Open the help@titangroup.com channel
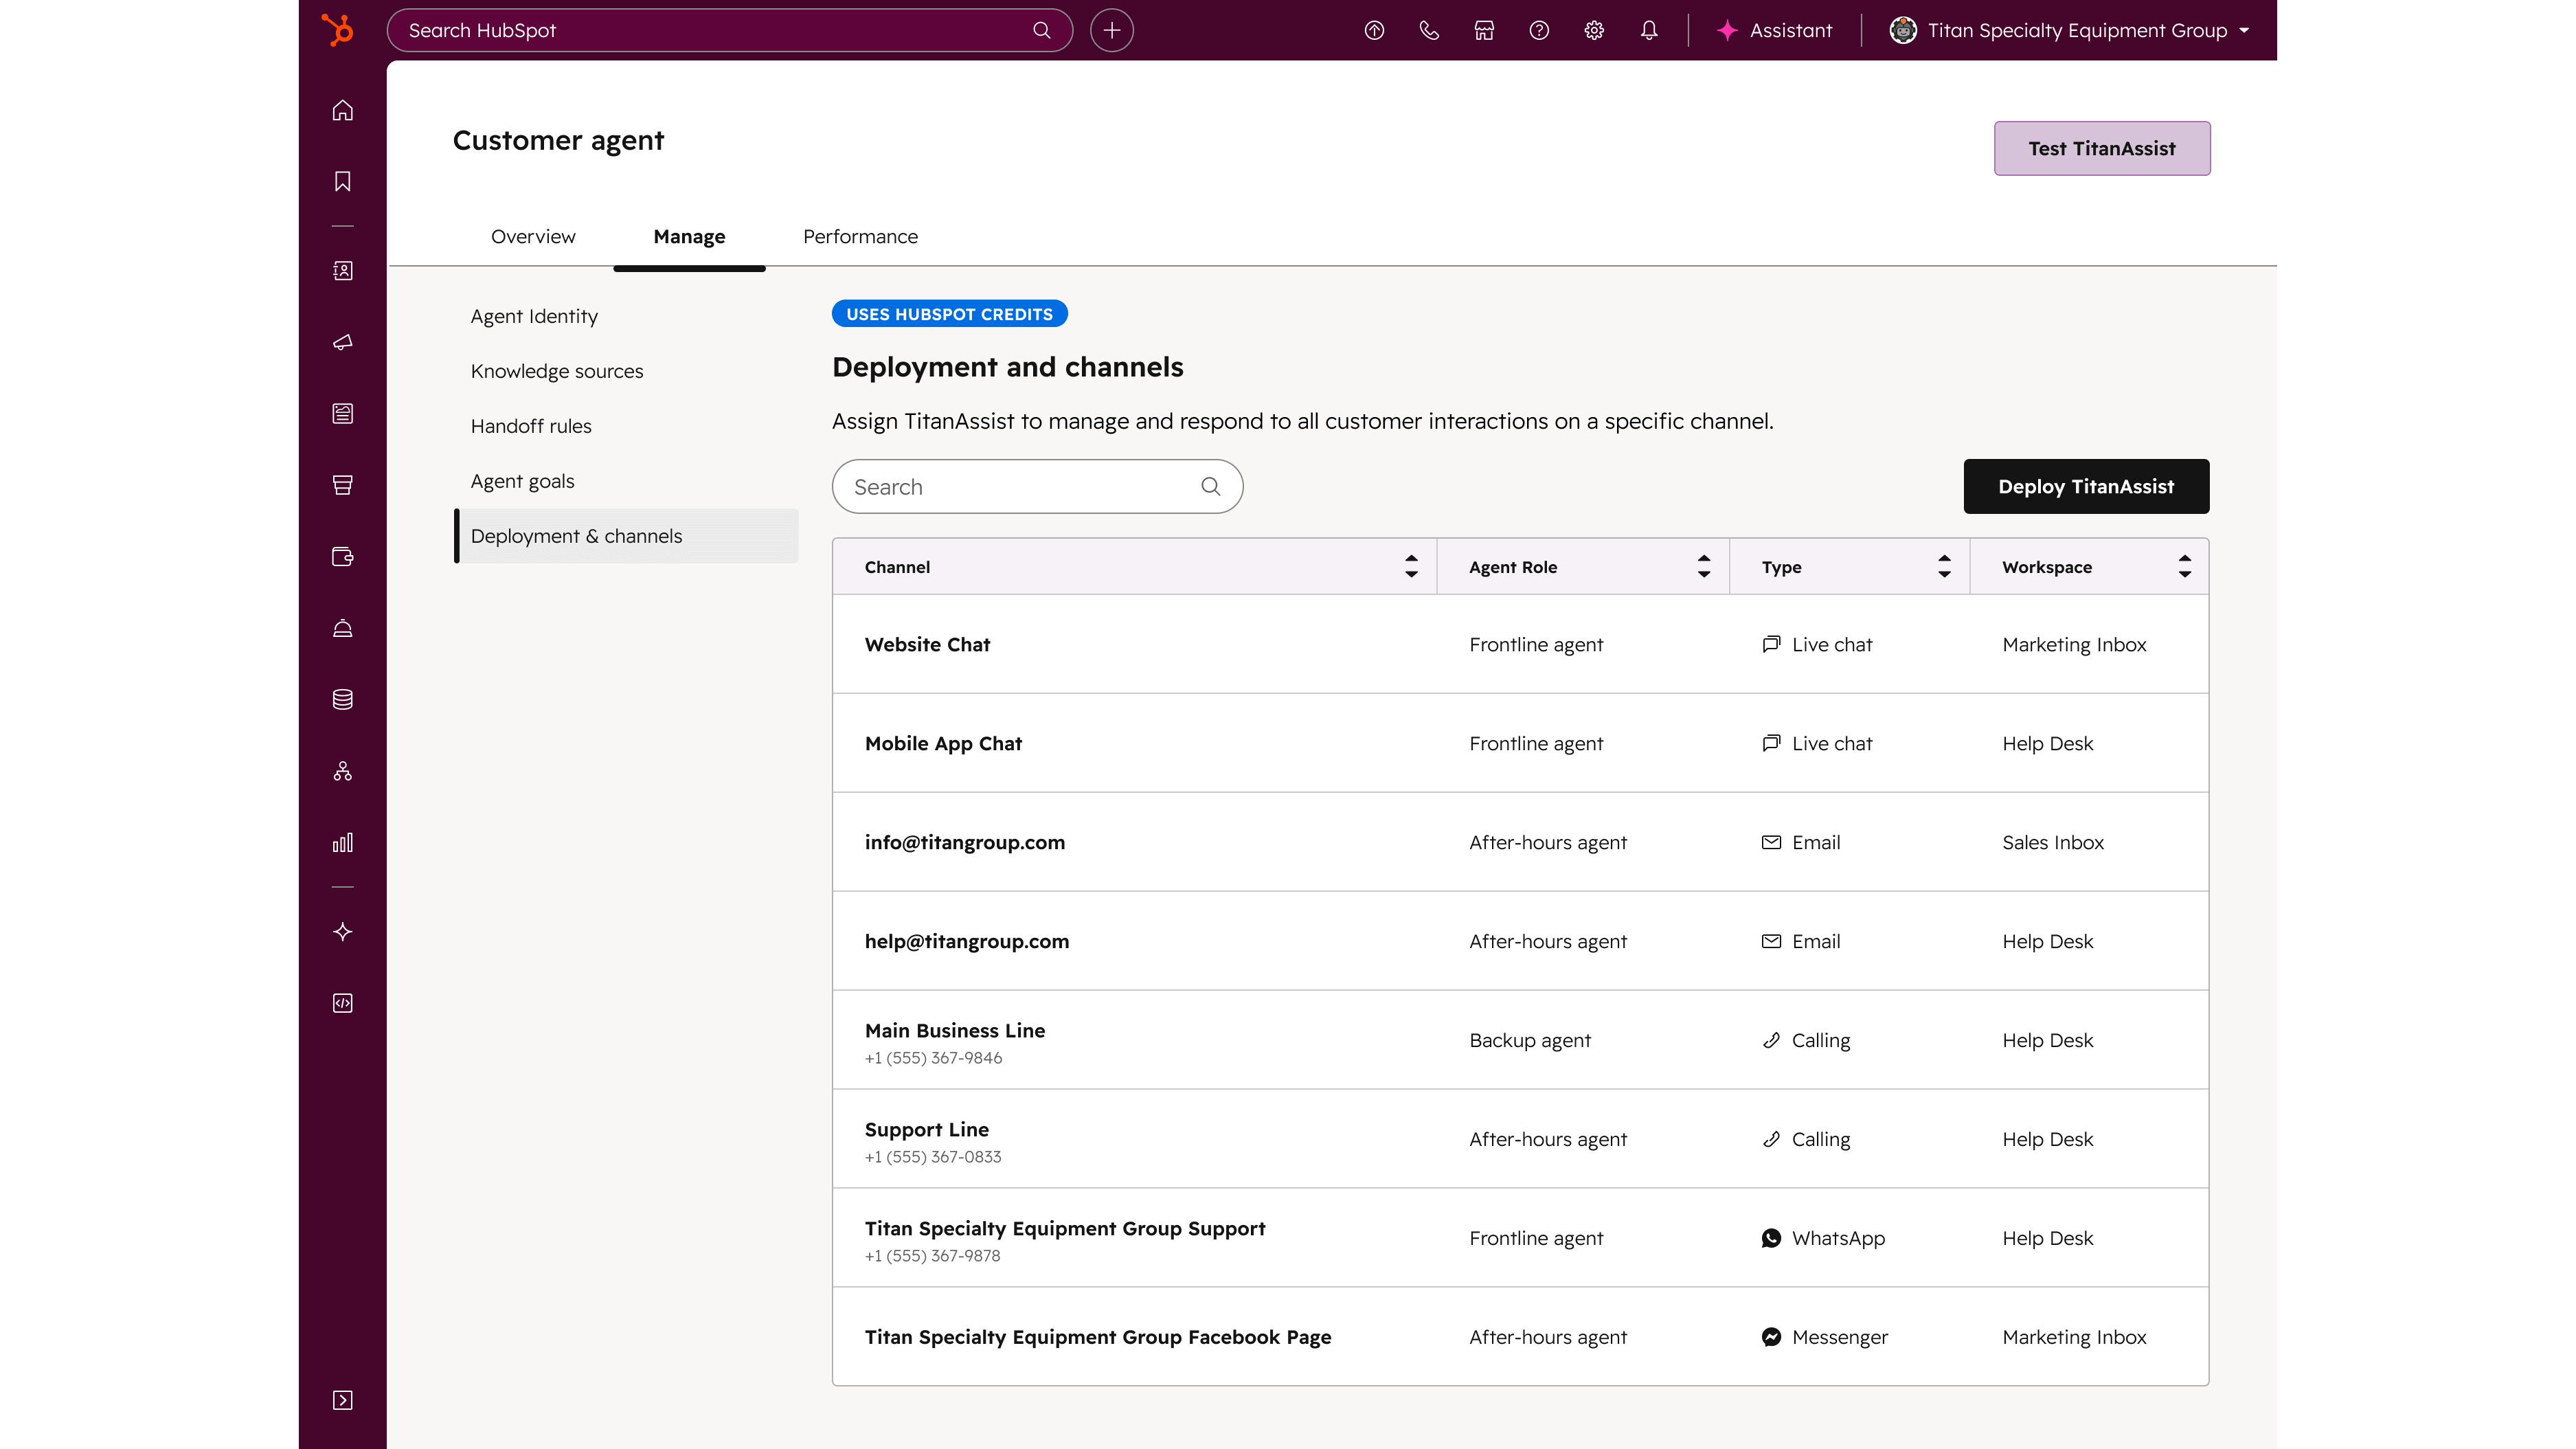The height and width of the screenshot is (1449, 2576). (x=967, y=942)
